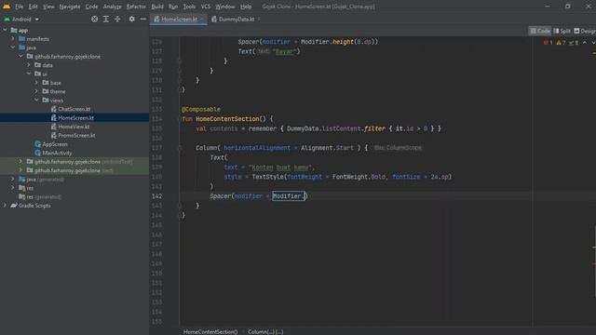This screenshot has height=335, width=596.
Task: Open the Build menu
Action: (x=157, y=7)
